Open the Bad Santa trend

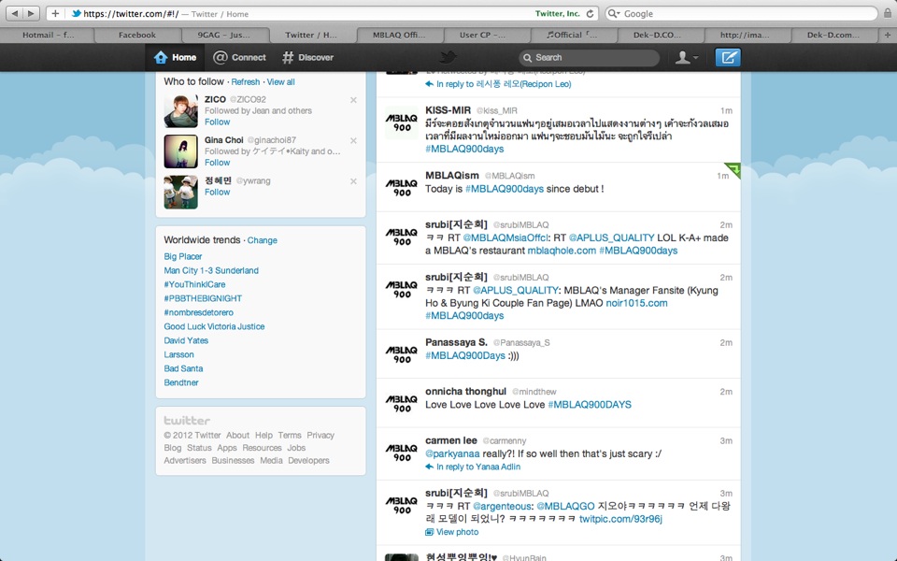point(184,368)
